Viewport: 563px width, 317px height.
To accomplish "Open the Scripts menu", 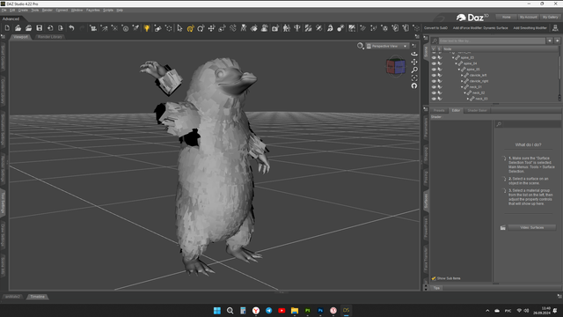I will pyautogui.click(x=108, y=10).
